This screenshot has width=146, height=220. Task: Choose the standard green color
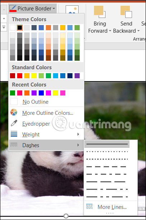tap(48, 76)
